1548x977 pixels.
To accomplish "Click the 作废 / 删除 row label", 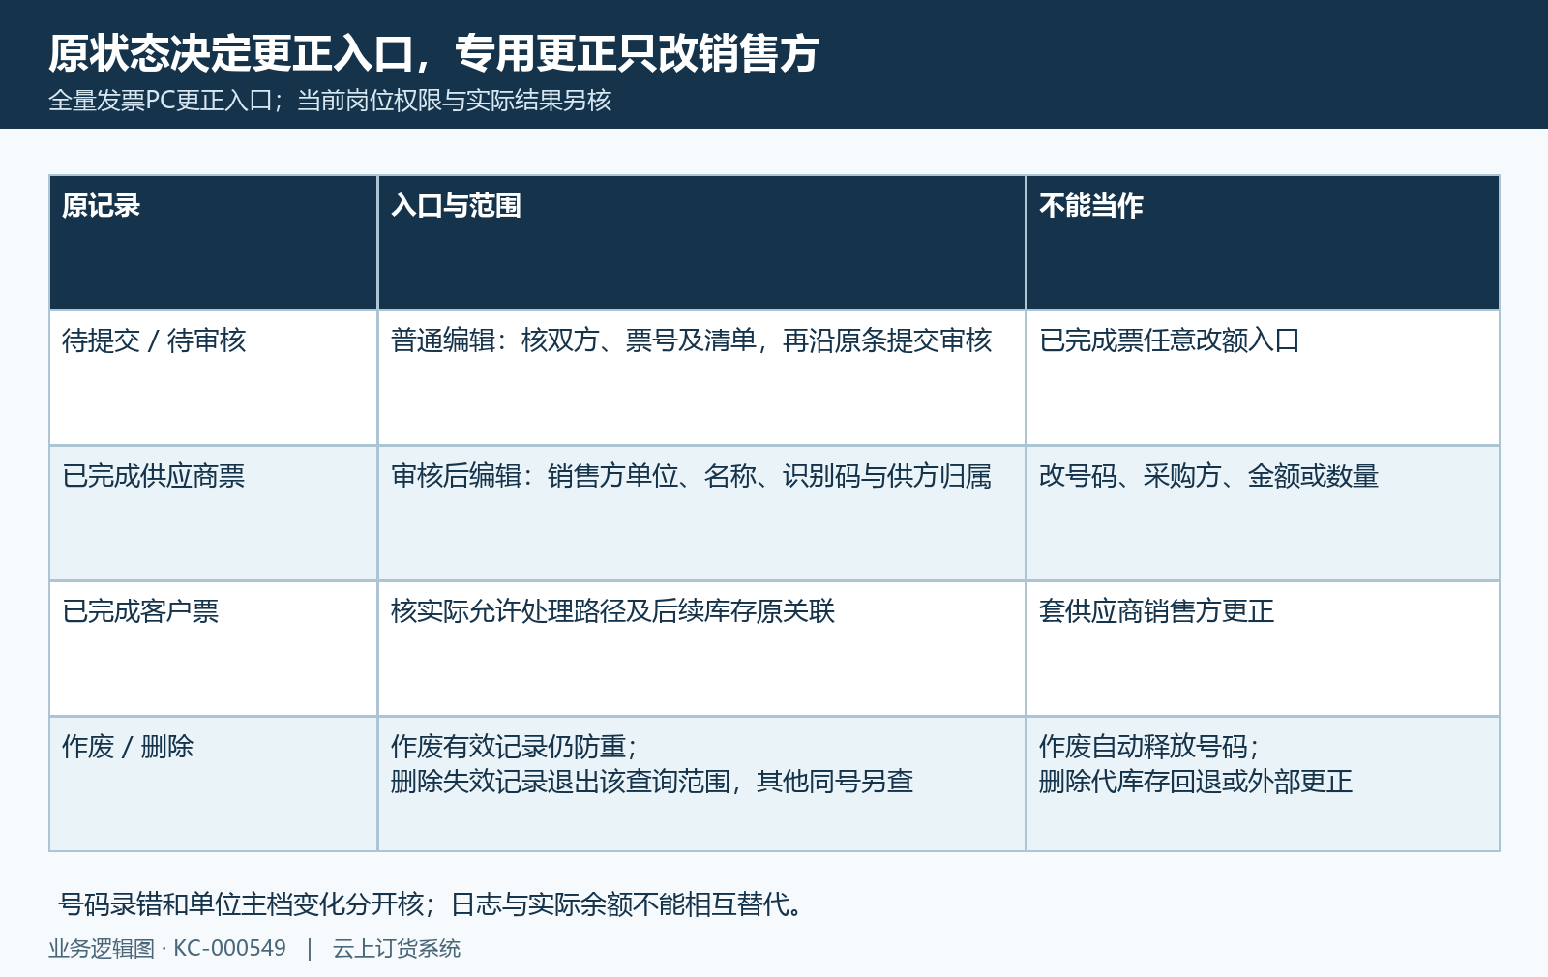I will coord(214,784).
